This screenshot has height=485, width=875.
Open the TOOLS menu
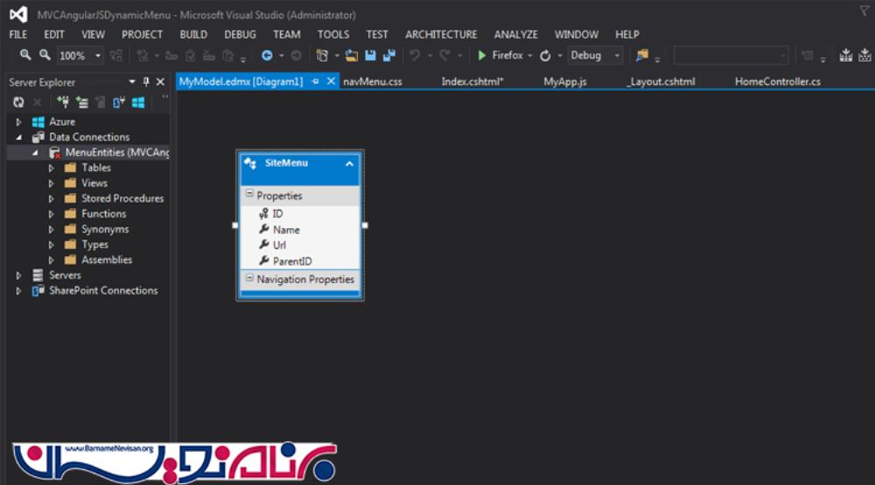tap(333, 35)
